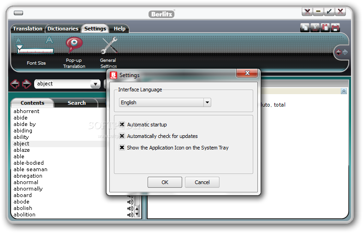Select 'aboard' in word list
The width and height of the screenshot is (363, 233).
[23, 196]
